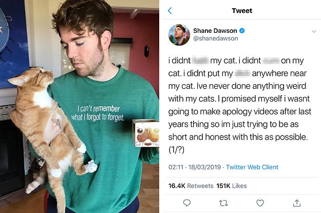Expand the tweet options chevron
The width and height of the screenshot is (321, 213).
point(314,31)
